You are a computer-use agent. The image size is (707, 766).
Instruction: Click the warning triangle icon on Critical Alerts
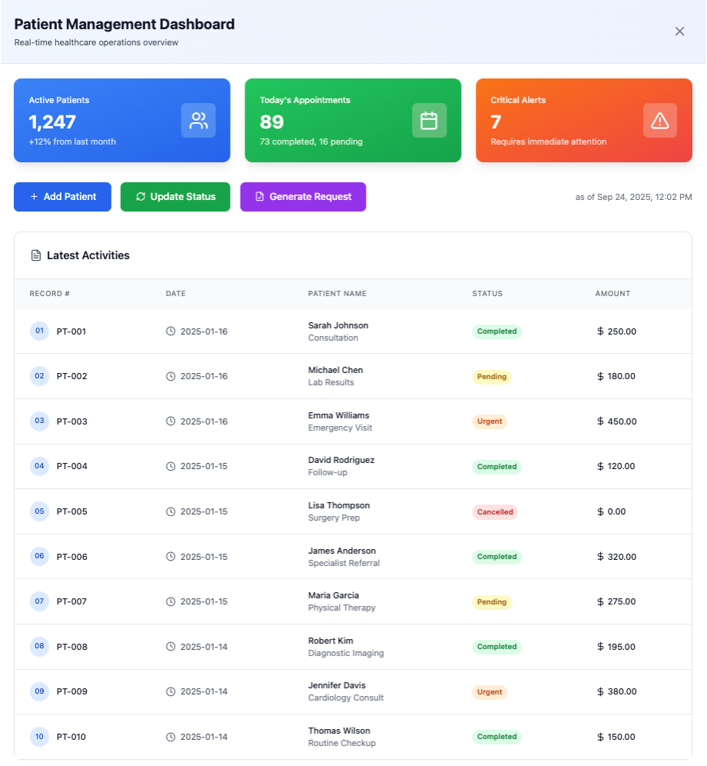coord(659,121)
